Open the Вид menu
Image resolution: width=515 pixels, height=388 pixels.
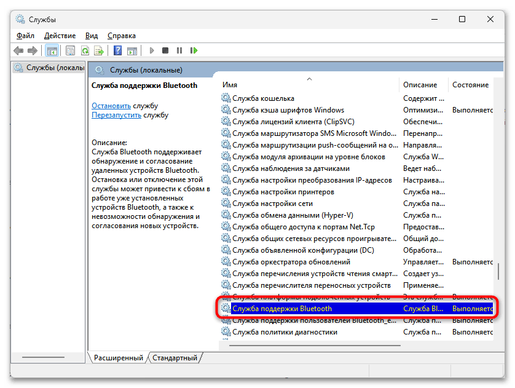(x=92, y=36)
